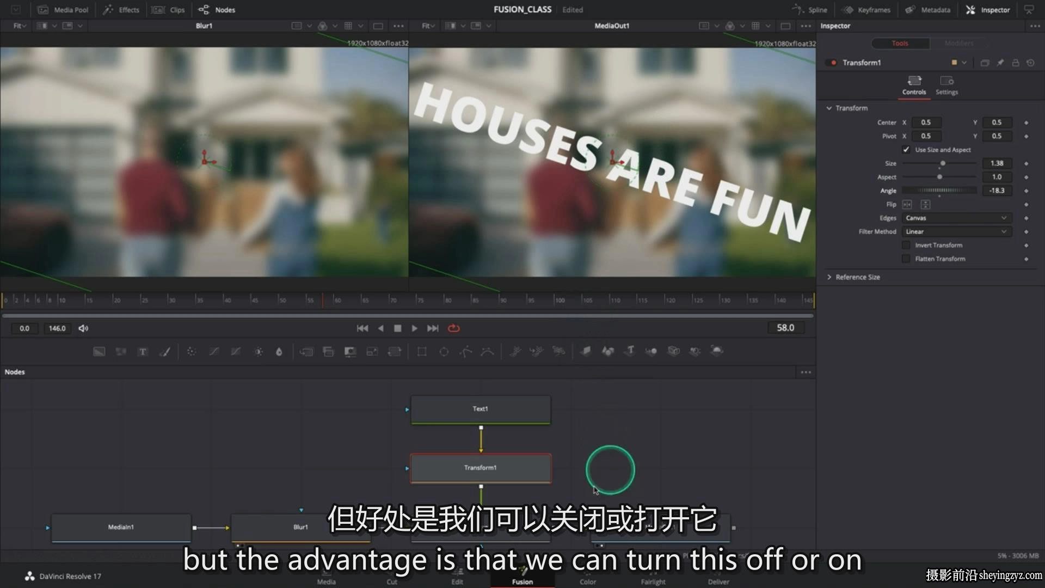Toggle keyframe diamond for Center
The width and height of the screenshot is (1045, 588).
coord(1026,122)
